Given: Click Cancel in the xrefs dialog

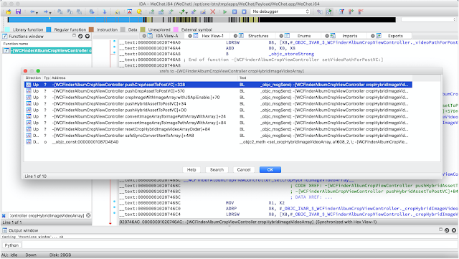Looking at the screenshot, I should point(244,169).
